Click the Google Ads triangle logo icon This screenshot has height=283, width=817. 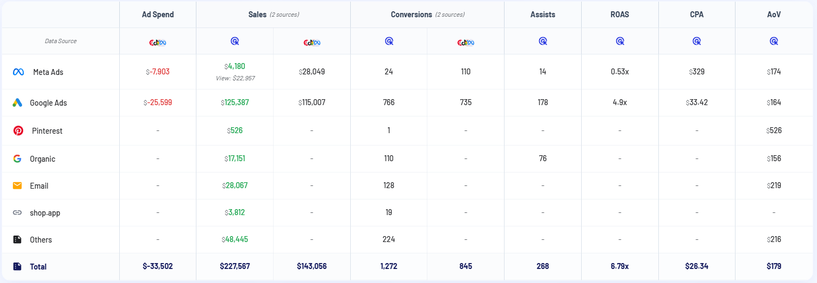[x=17, y=102]
